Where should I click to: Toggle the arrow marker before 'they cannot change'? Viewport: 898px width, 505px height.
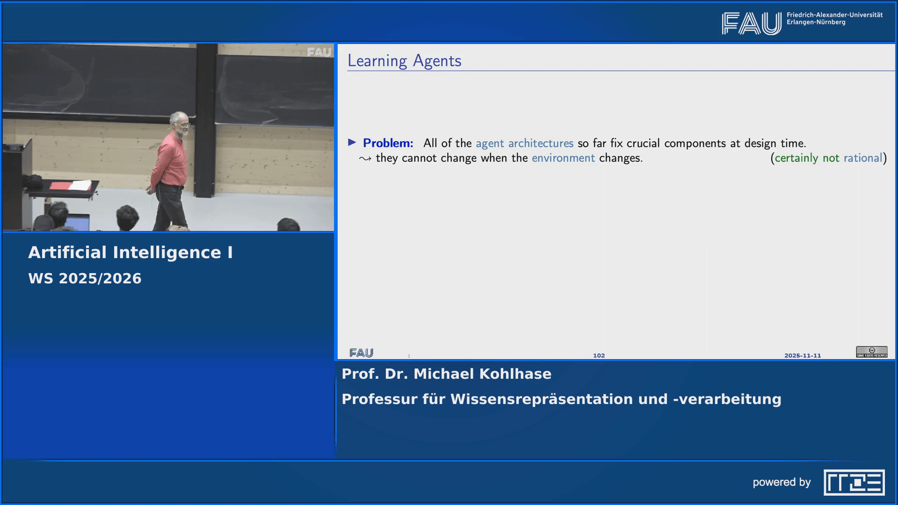(x=365, y=159)
